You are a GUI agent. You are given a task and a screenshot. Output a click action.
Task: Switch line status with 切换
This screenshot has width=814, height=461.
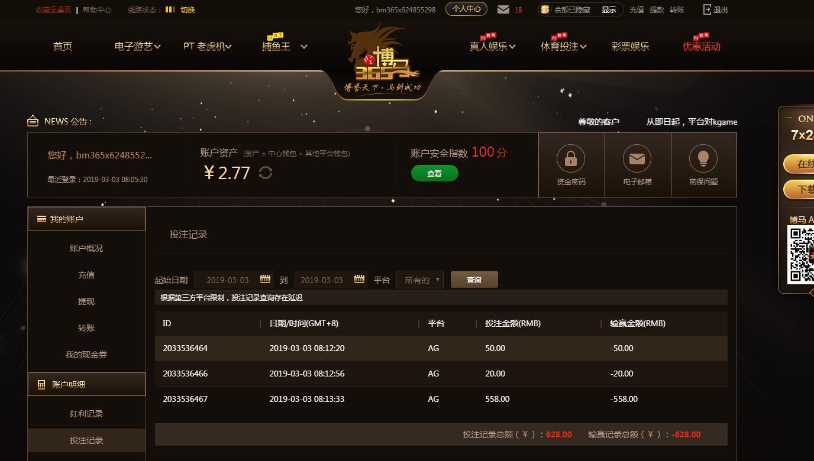click(188, 9)
